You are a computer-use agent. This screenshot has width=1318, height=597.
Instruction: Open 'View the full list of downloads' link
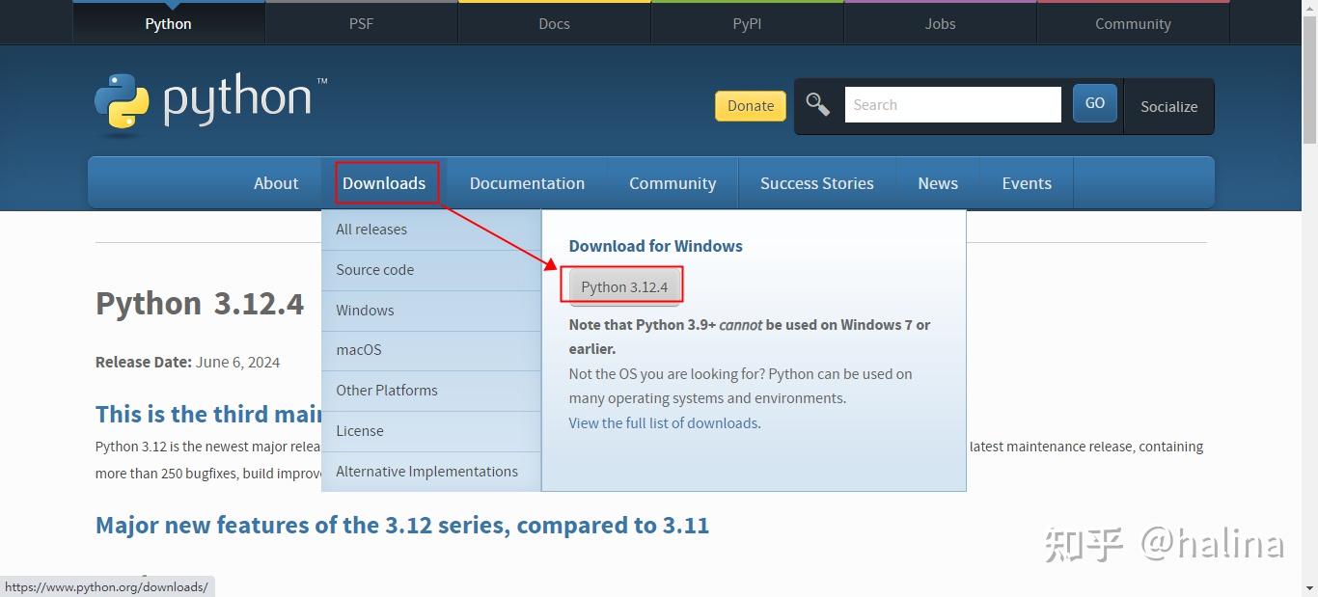[663, 423]
